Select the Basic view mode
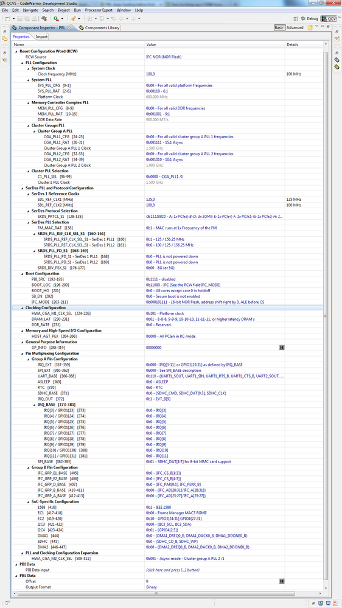Screen dimensions: 342x608 pyautogui.click(x=279, y=27)
